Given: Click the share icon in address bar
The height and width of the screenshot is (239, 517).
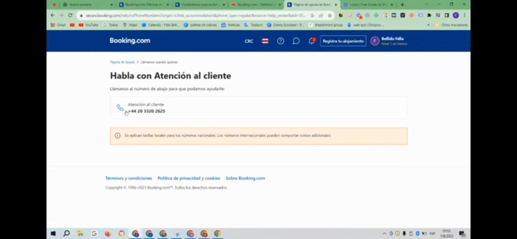Looking at the screenshot, I should point(321,15).
